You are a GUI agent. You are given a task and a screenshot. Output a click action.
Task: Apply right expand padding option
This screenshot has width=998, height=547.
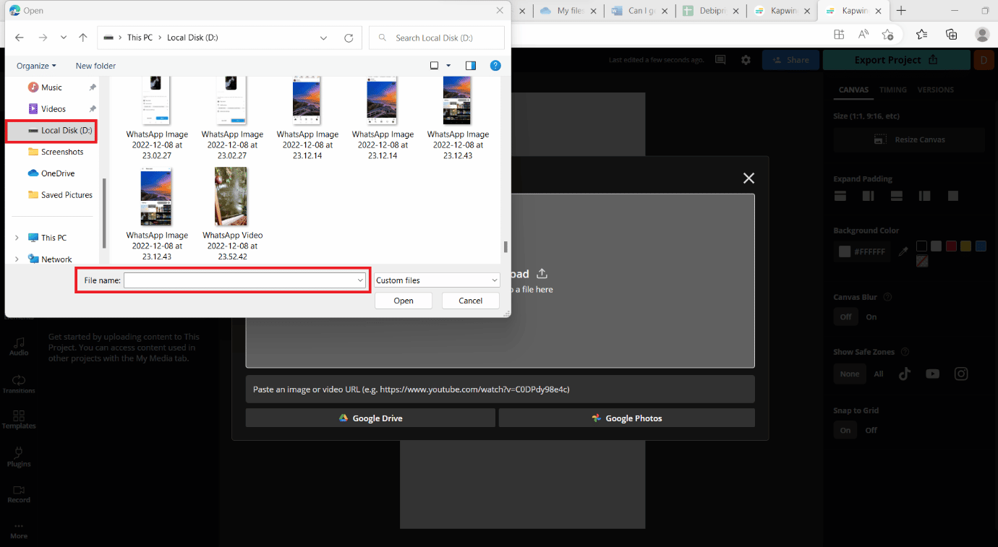[x=868, y=196]
